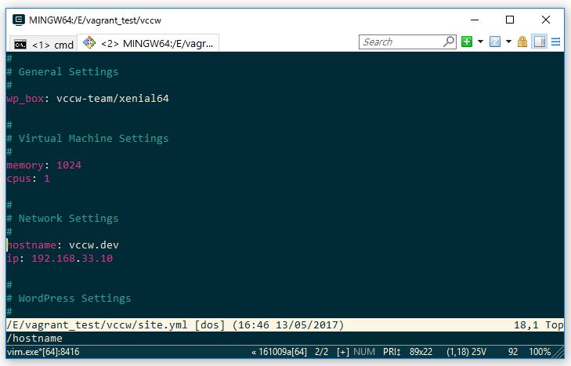The height and width of the screenshot is (366, 571).
Task: Click the '1024' memory value
Action: coord(69,165)
